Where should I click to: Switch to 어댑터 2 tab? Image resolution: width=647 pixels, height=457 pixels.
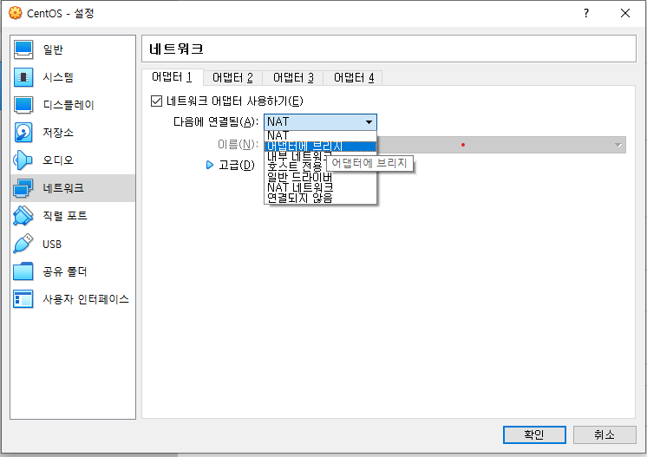point(232,77)
